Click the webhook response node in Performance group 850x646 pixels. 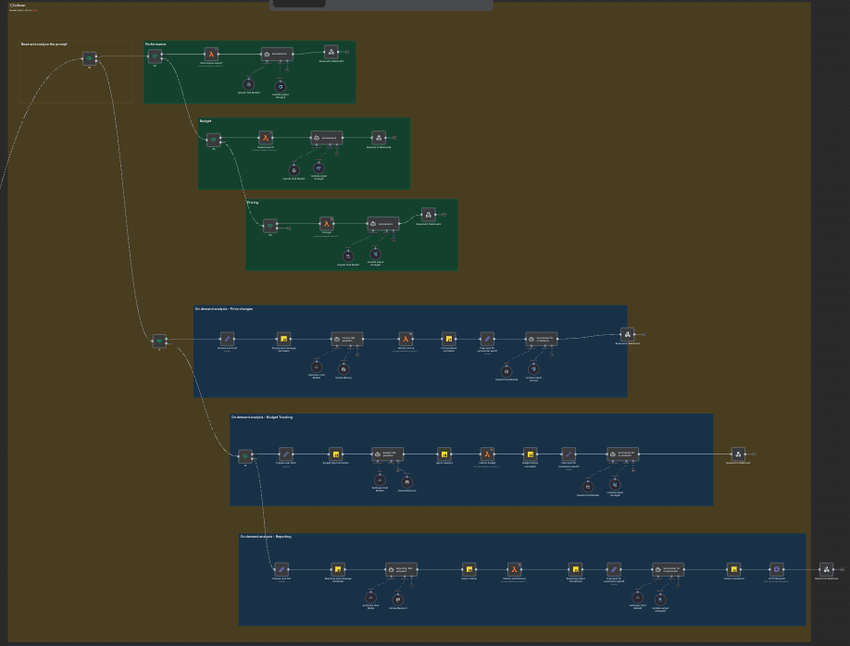pyautogui.click(x=331, y=53)
